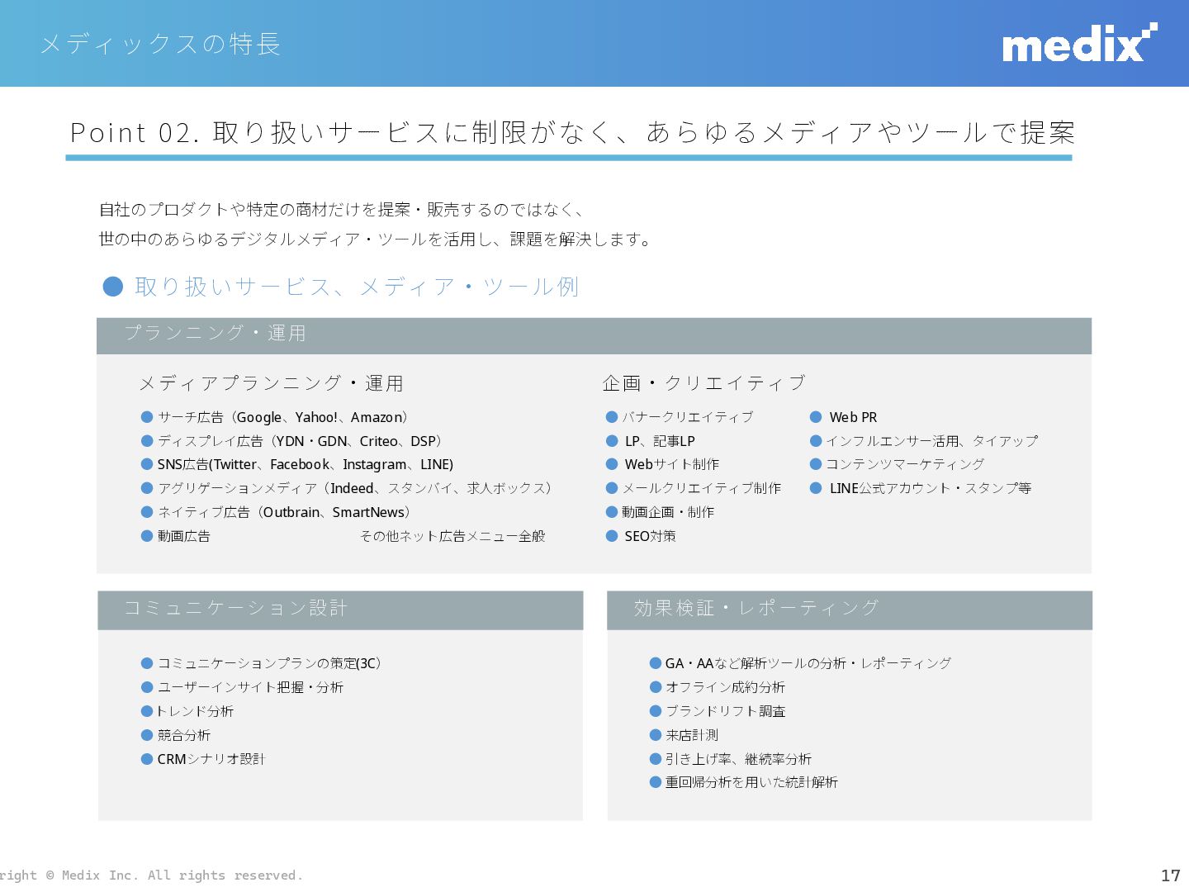Select the バナークリエイティブ item
The image size is (1189, 892).
(x=680, y=417)
